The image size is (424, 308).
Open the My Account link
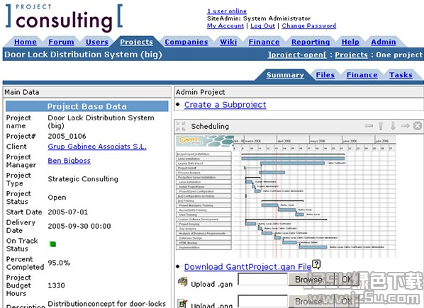click(225, 25)
